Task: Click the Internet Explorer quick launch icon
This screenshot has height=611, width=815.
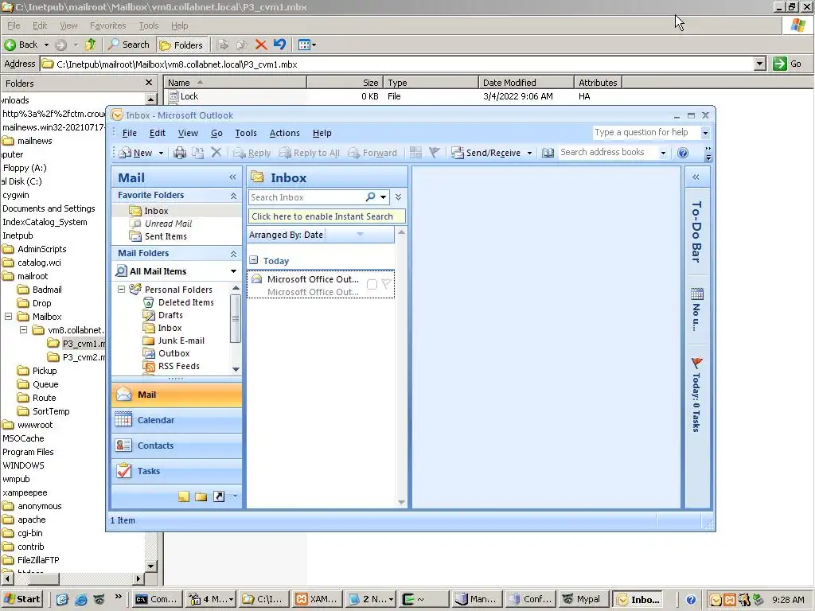Action: [x=81, y=599]
